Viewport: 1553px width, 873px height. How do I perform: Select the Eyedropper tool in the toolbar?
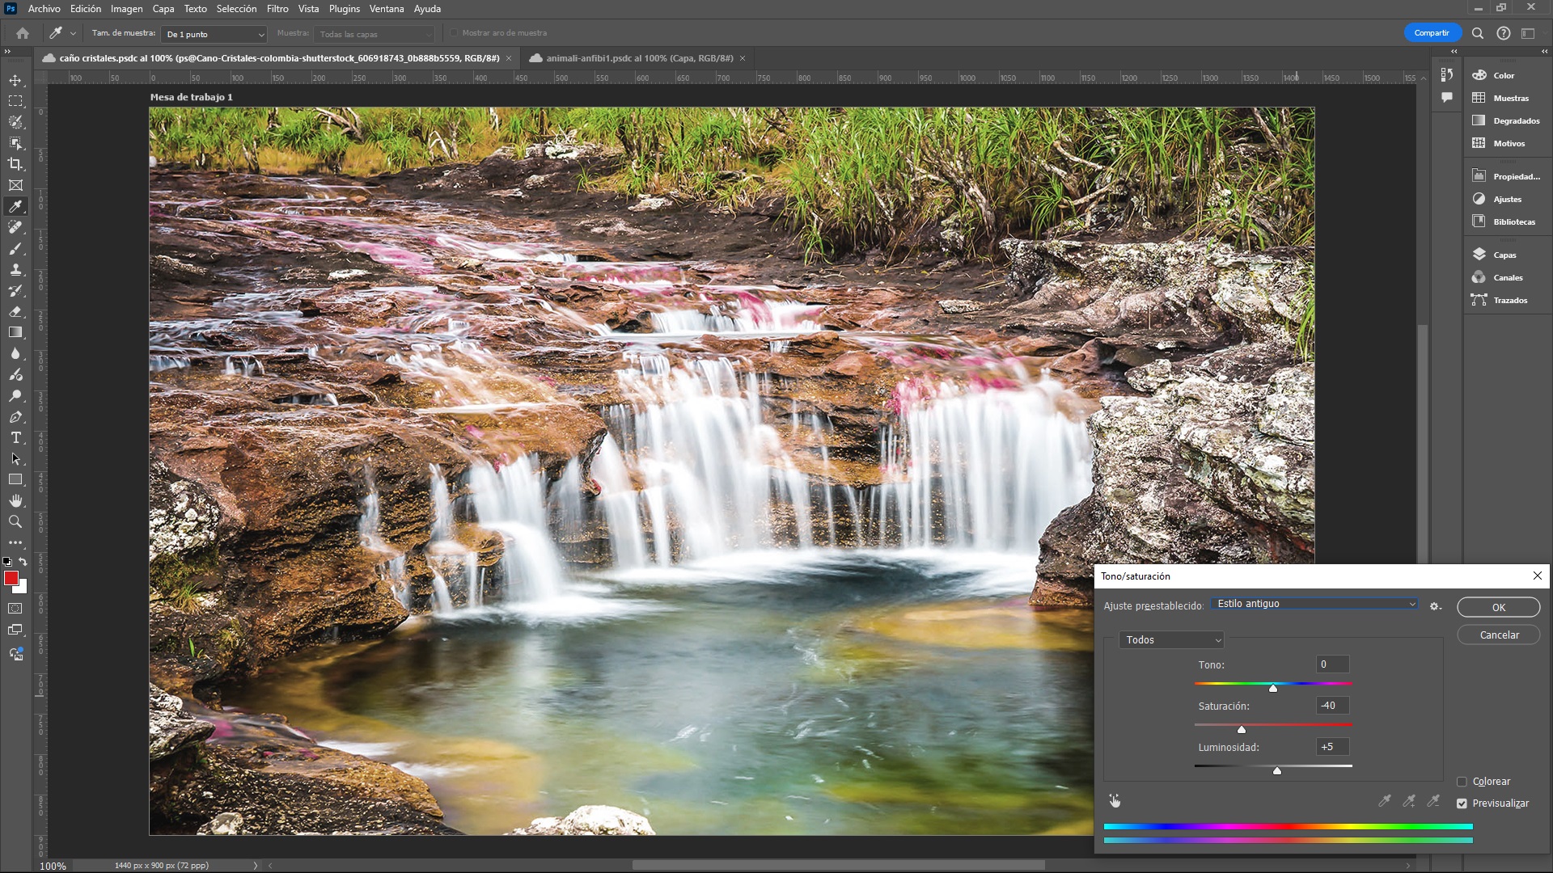(15, 206)
